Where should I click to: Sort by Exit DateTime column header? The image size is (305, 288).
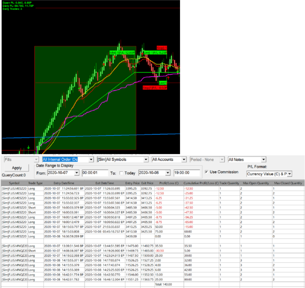click(105, 183)
